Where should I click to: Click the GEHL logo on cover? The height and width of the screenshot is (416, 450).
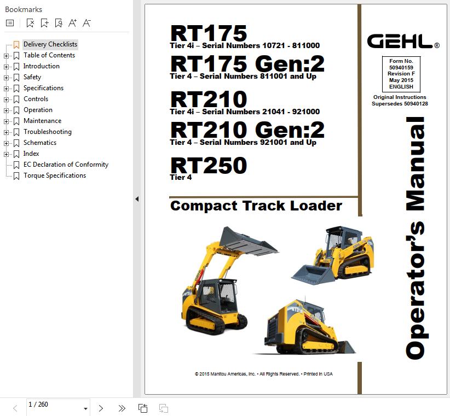coord(403,41)
